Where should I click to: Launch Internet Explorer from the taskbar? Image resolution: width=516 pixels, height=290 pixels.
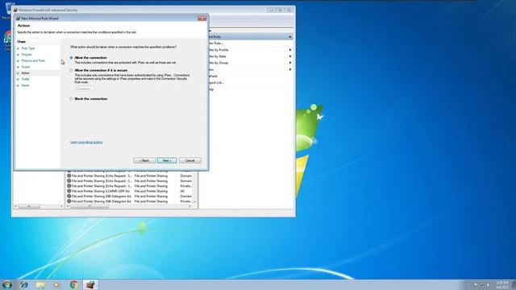(24, 284)
